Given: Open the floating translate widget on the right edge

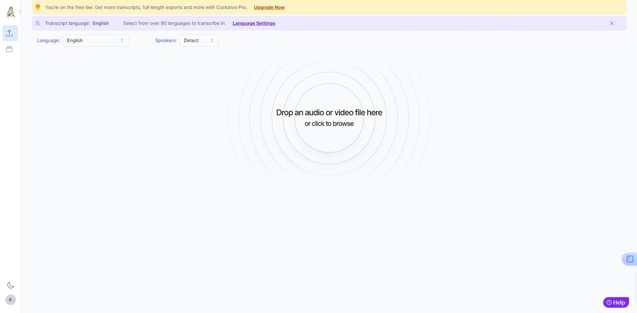Looking at the screenshot, I should tap(630, 259).
